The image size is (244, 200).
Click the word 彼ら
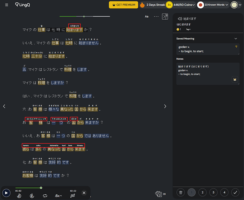26,149
